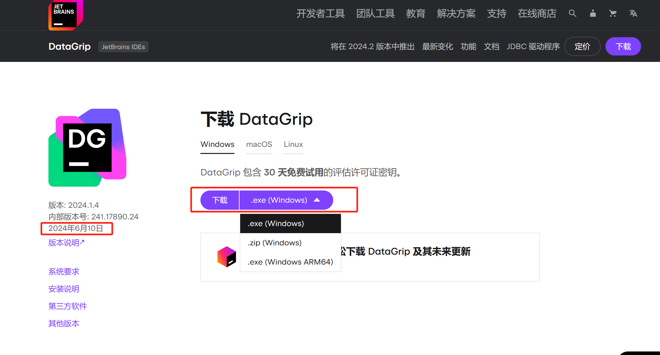The image size is (660, 355).
Task: Click the 30 天免费试用 trial text
Action: pyautogui.click(x=293, y=173)
